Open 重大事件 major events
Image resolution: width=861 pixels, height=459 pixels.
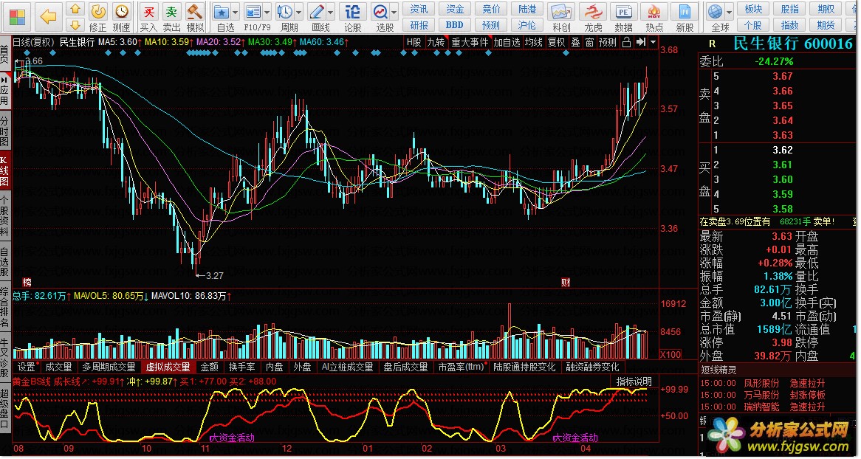click(x=470, y=42)
